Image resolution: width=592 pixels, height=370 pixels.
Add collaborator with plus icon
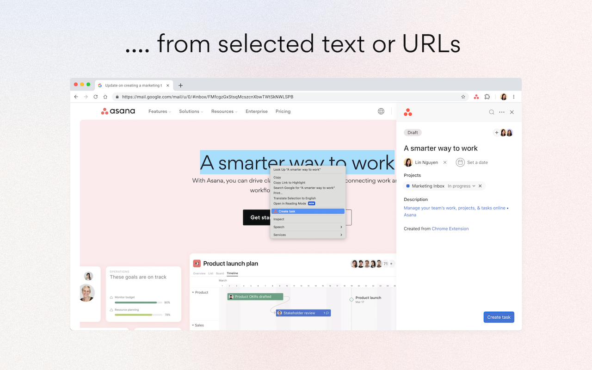tap(497, 133)
